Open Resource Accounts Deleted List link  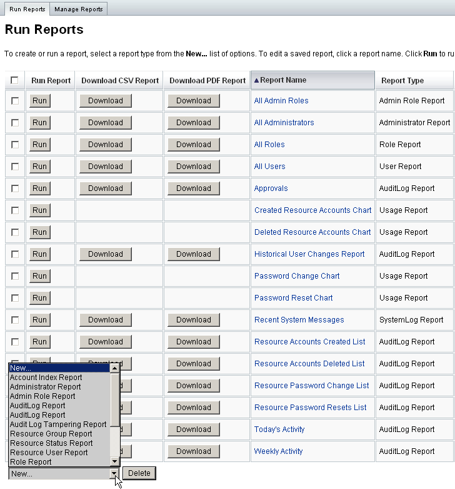point(309,364)
